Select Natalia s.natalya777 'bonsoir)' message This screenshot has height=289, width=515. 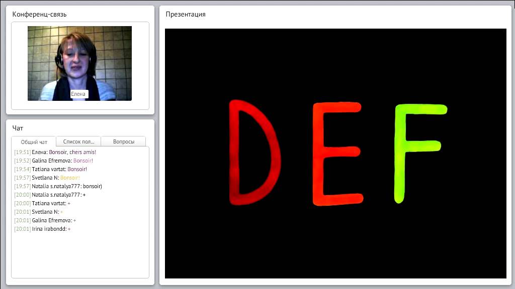pyautogui.click(x=58, y=186)
